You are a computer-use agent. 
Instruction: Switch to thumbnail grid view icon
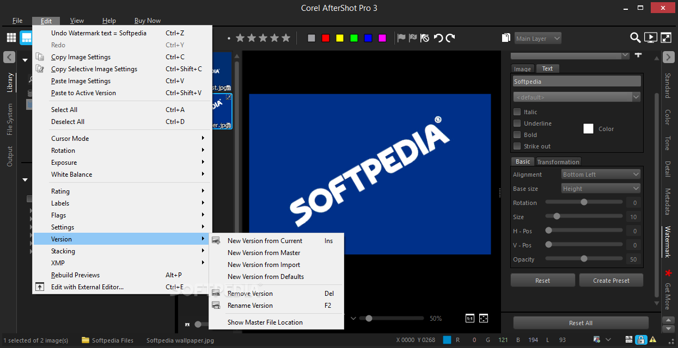click(x=11, y=38)
